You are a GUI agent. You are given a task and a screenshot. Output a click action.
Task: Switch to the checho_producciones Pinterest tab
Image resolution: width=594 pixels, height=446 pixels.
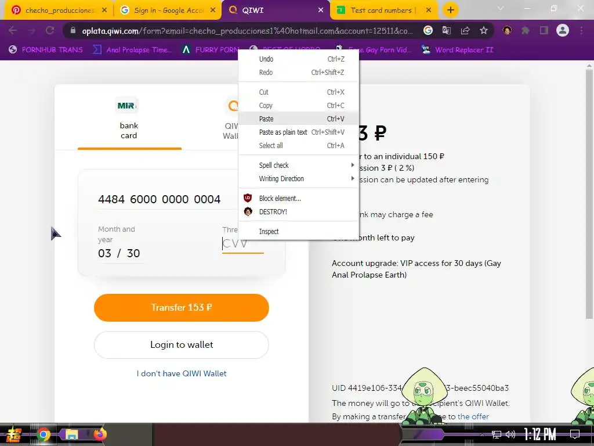[59, 10]
